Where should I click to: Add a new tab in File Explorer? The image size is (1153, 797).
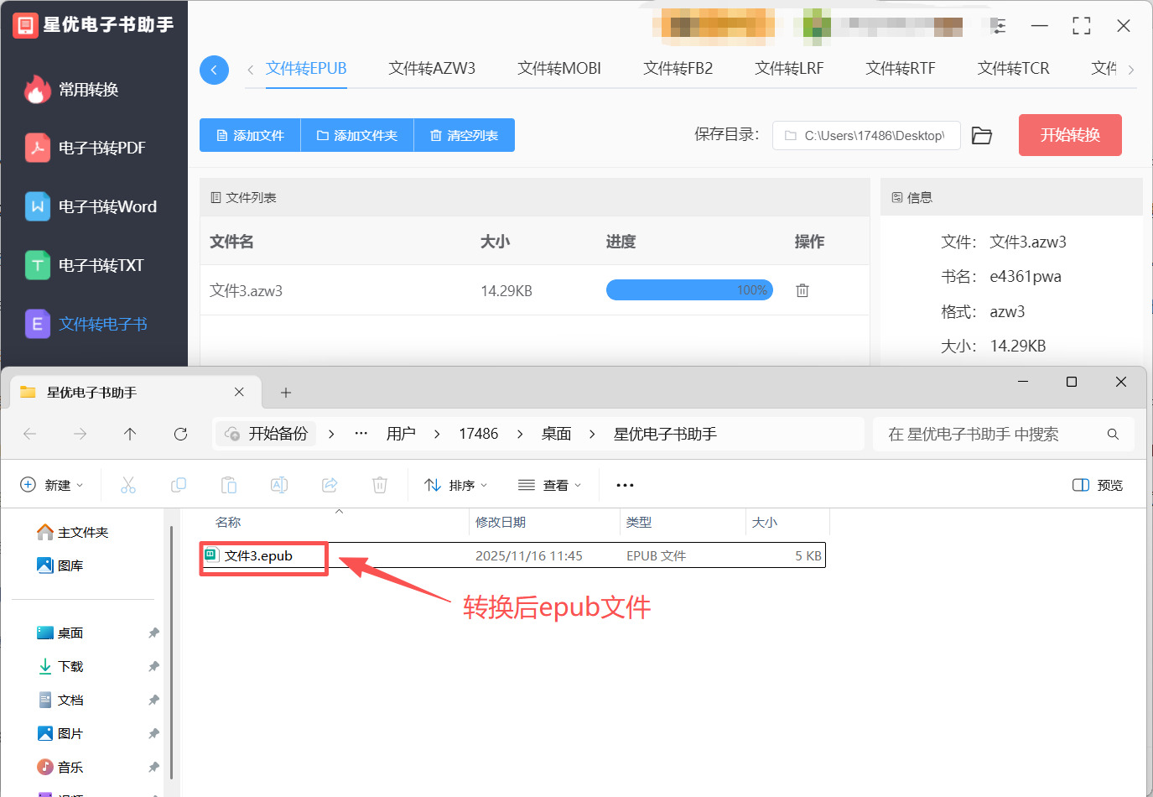(x=286, y=393)
